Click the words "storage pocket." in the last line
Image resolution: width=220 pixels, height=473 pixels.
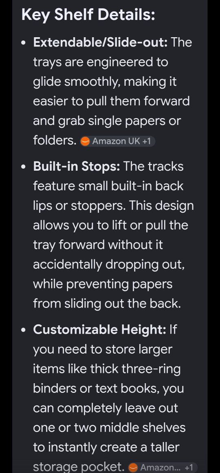[x=79, y=467]
